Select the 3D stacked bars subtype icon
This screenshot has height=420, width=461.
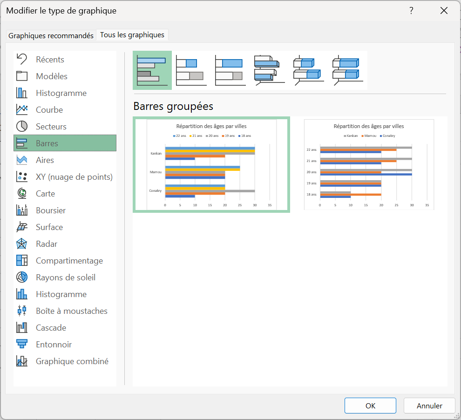[308, 70]
